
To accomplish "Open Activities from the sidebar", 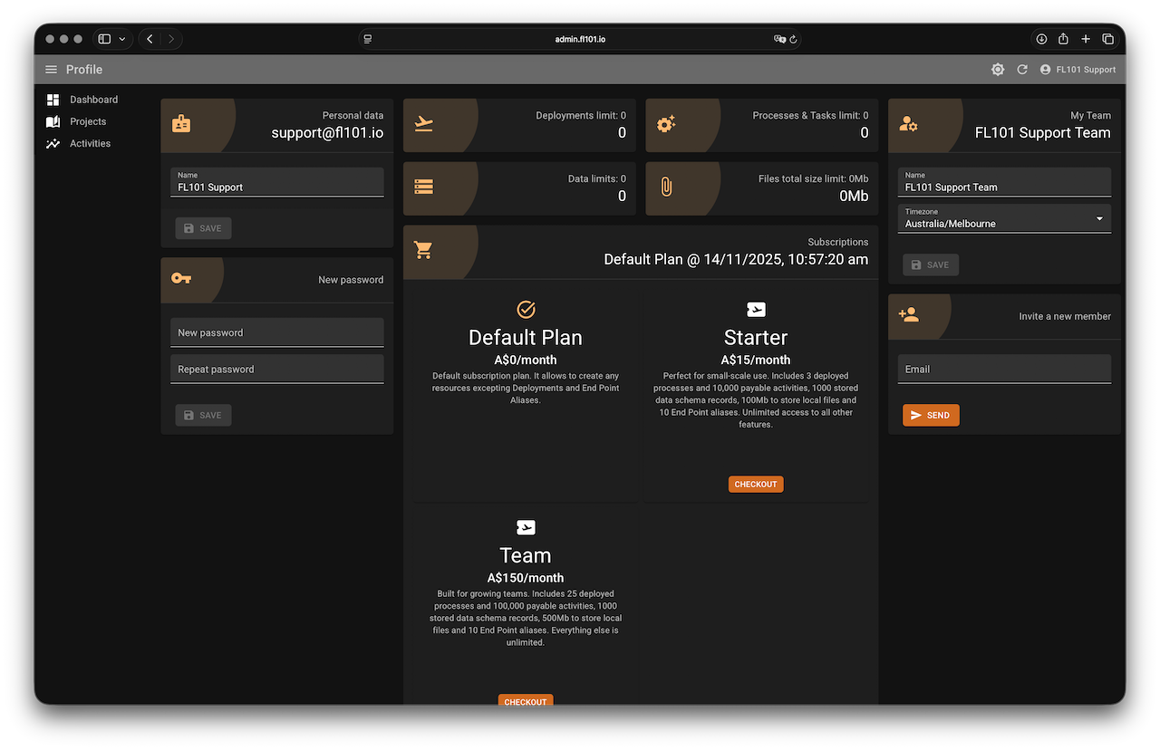I will (x=90, y=143).
